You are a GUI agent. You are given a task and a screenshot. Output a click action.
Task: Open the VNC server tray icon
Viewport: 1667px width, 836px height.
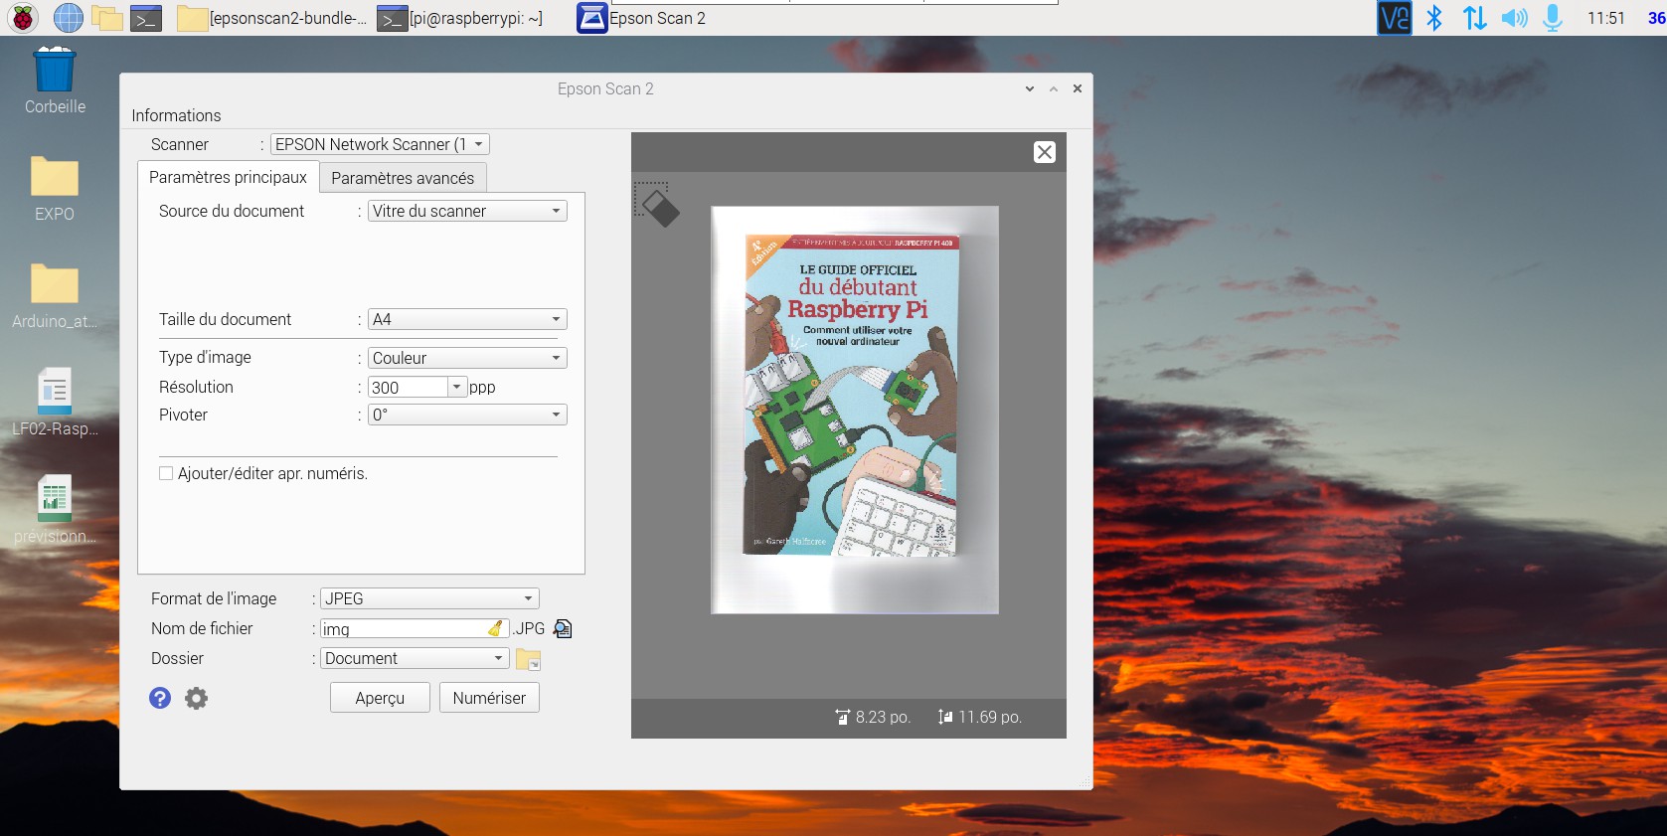[x=1394, y=18]
